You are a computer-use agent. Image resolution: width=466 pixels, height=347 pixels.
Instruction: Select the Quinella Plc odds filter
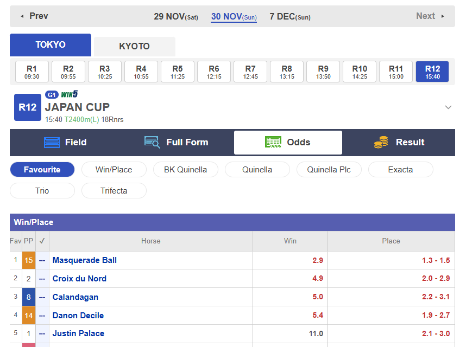pos(329,170)
